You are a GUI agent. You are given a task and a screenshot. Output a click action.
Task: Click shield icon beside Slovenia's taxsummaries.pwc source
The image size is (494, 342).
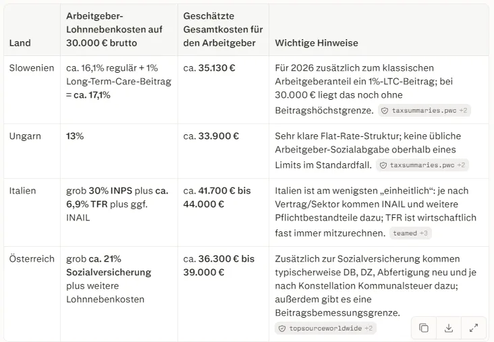[x=385, y=111]
